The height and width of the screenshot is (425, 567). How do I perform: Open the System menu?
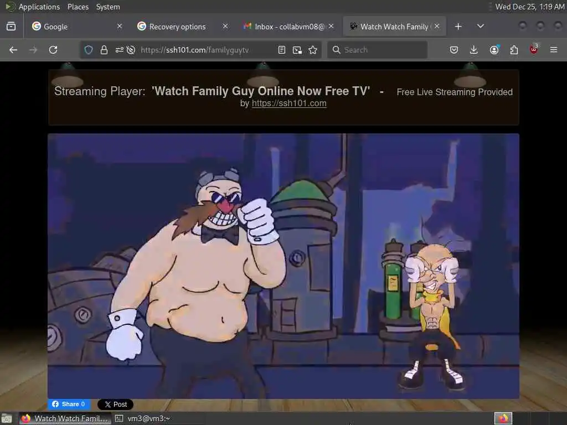coord(108,7)
